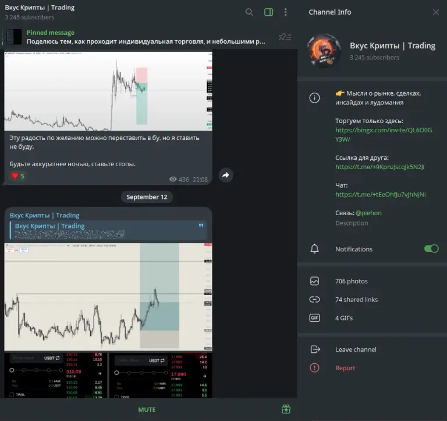Image resolution: width=447 pixels, height=421 pixels.
Task: Click the message time 22:08
Action: (200, 180)
